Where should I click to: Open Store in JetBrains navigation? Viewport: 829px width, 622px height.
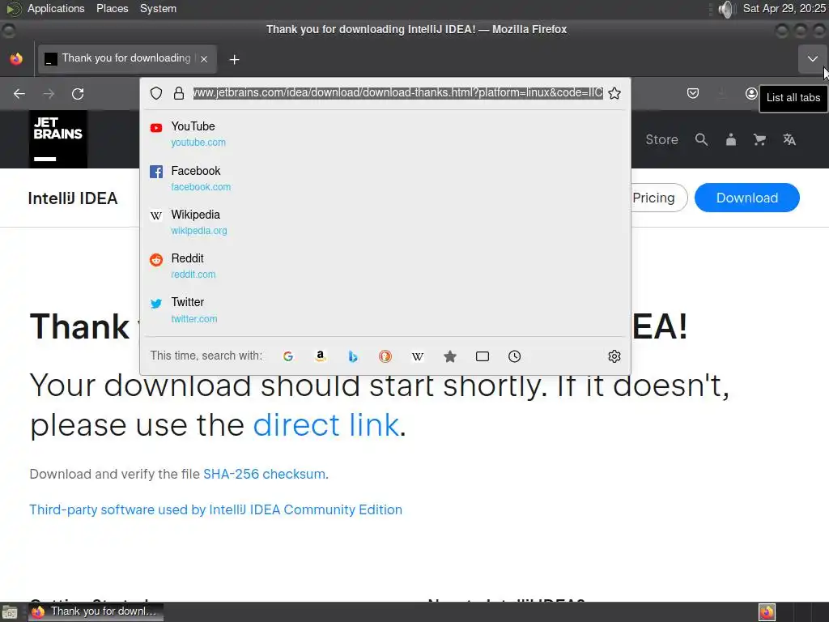click(661, 139)
